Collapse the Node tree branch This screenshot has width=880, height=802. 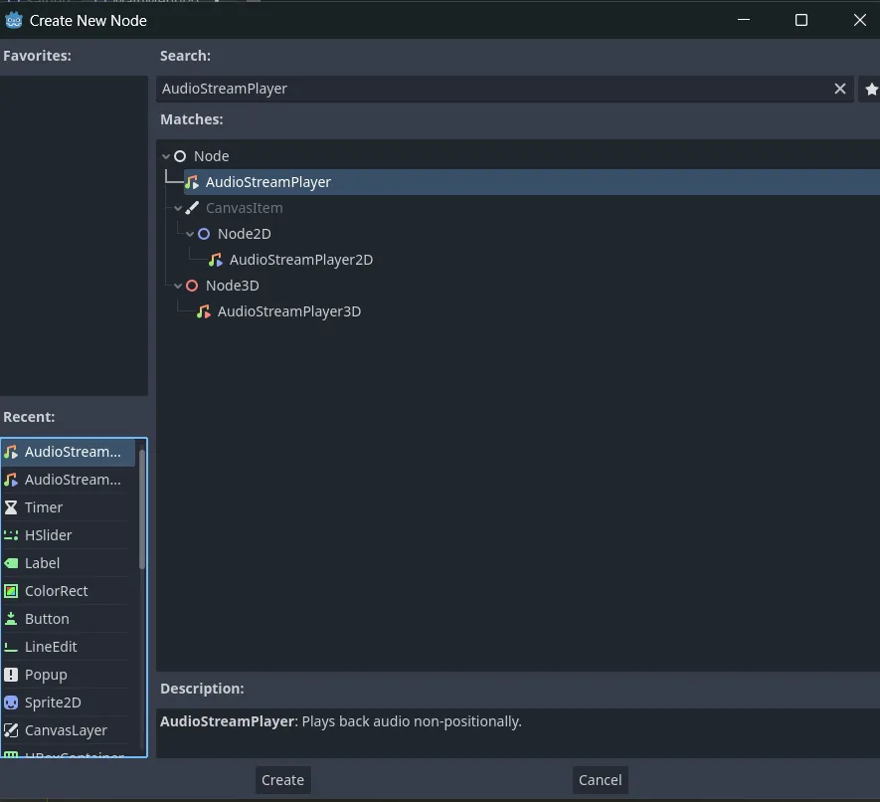(166, 156)
